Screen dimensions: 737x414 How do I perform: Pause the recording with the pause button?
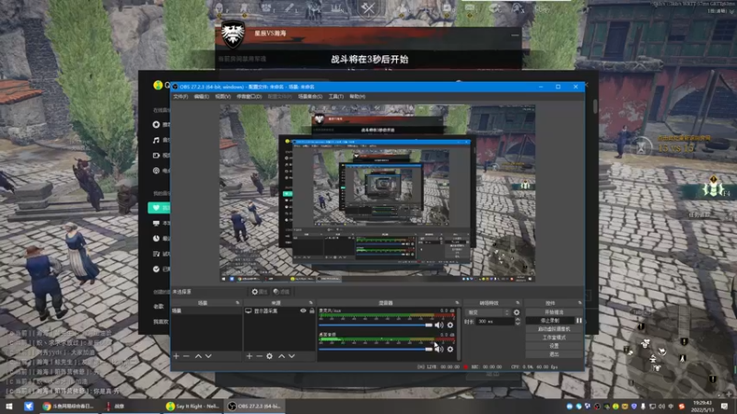coord(579,320)
